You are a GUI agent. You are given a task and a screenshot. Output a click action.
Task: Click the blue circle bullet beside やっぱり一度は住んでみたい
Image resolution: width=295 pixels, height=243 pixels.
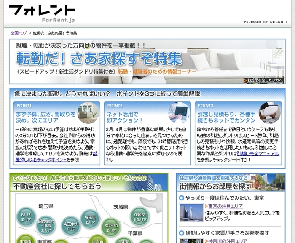click(181, 198)
